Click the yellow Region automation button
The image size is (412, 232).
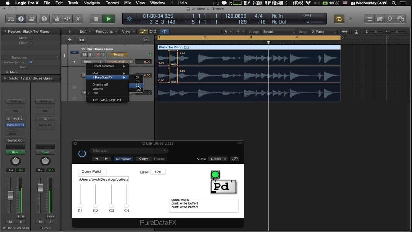pyautogui.click(x=119, y=55)
